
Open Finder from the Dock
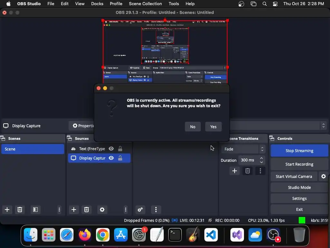click(x=31, y=235)
